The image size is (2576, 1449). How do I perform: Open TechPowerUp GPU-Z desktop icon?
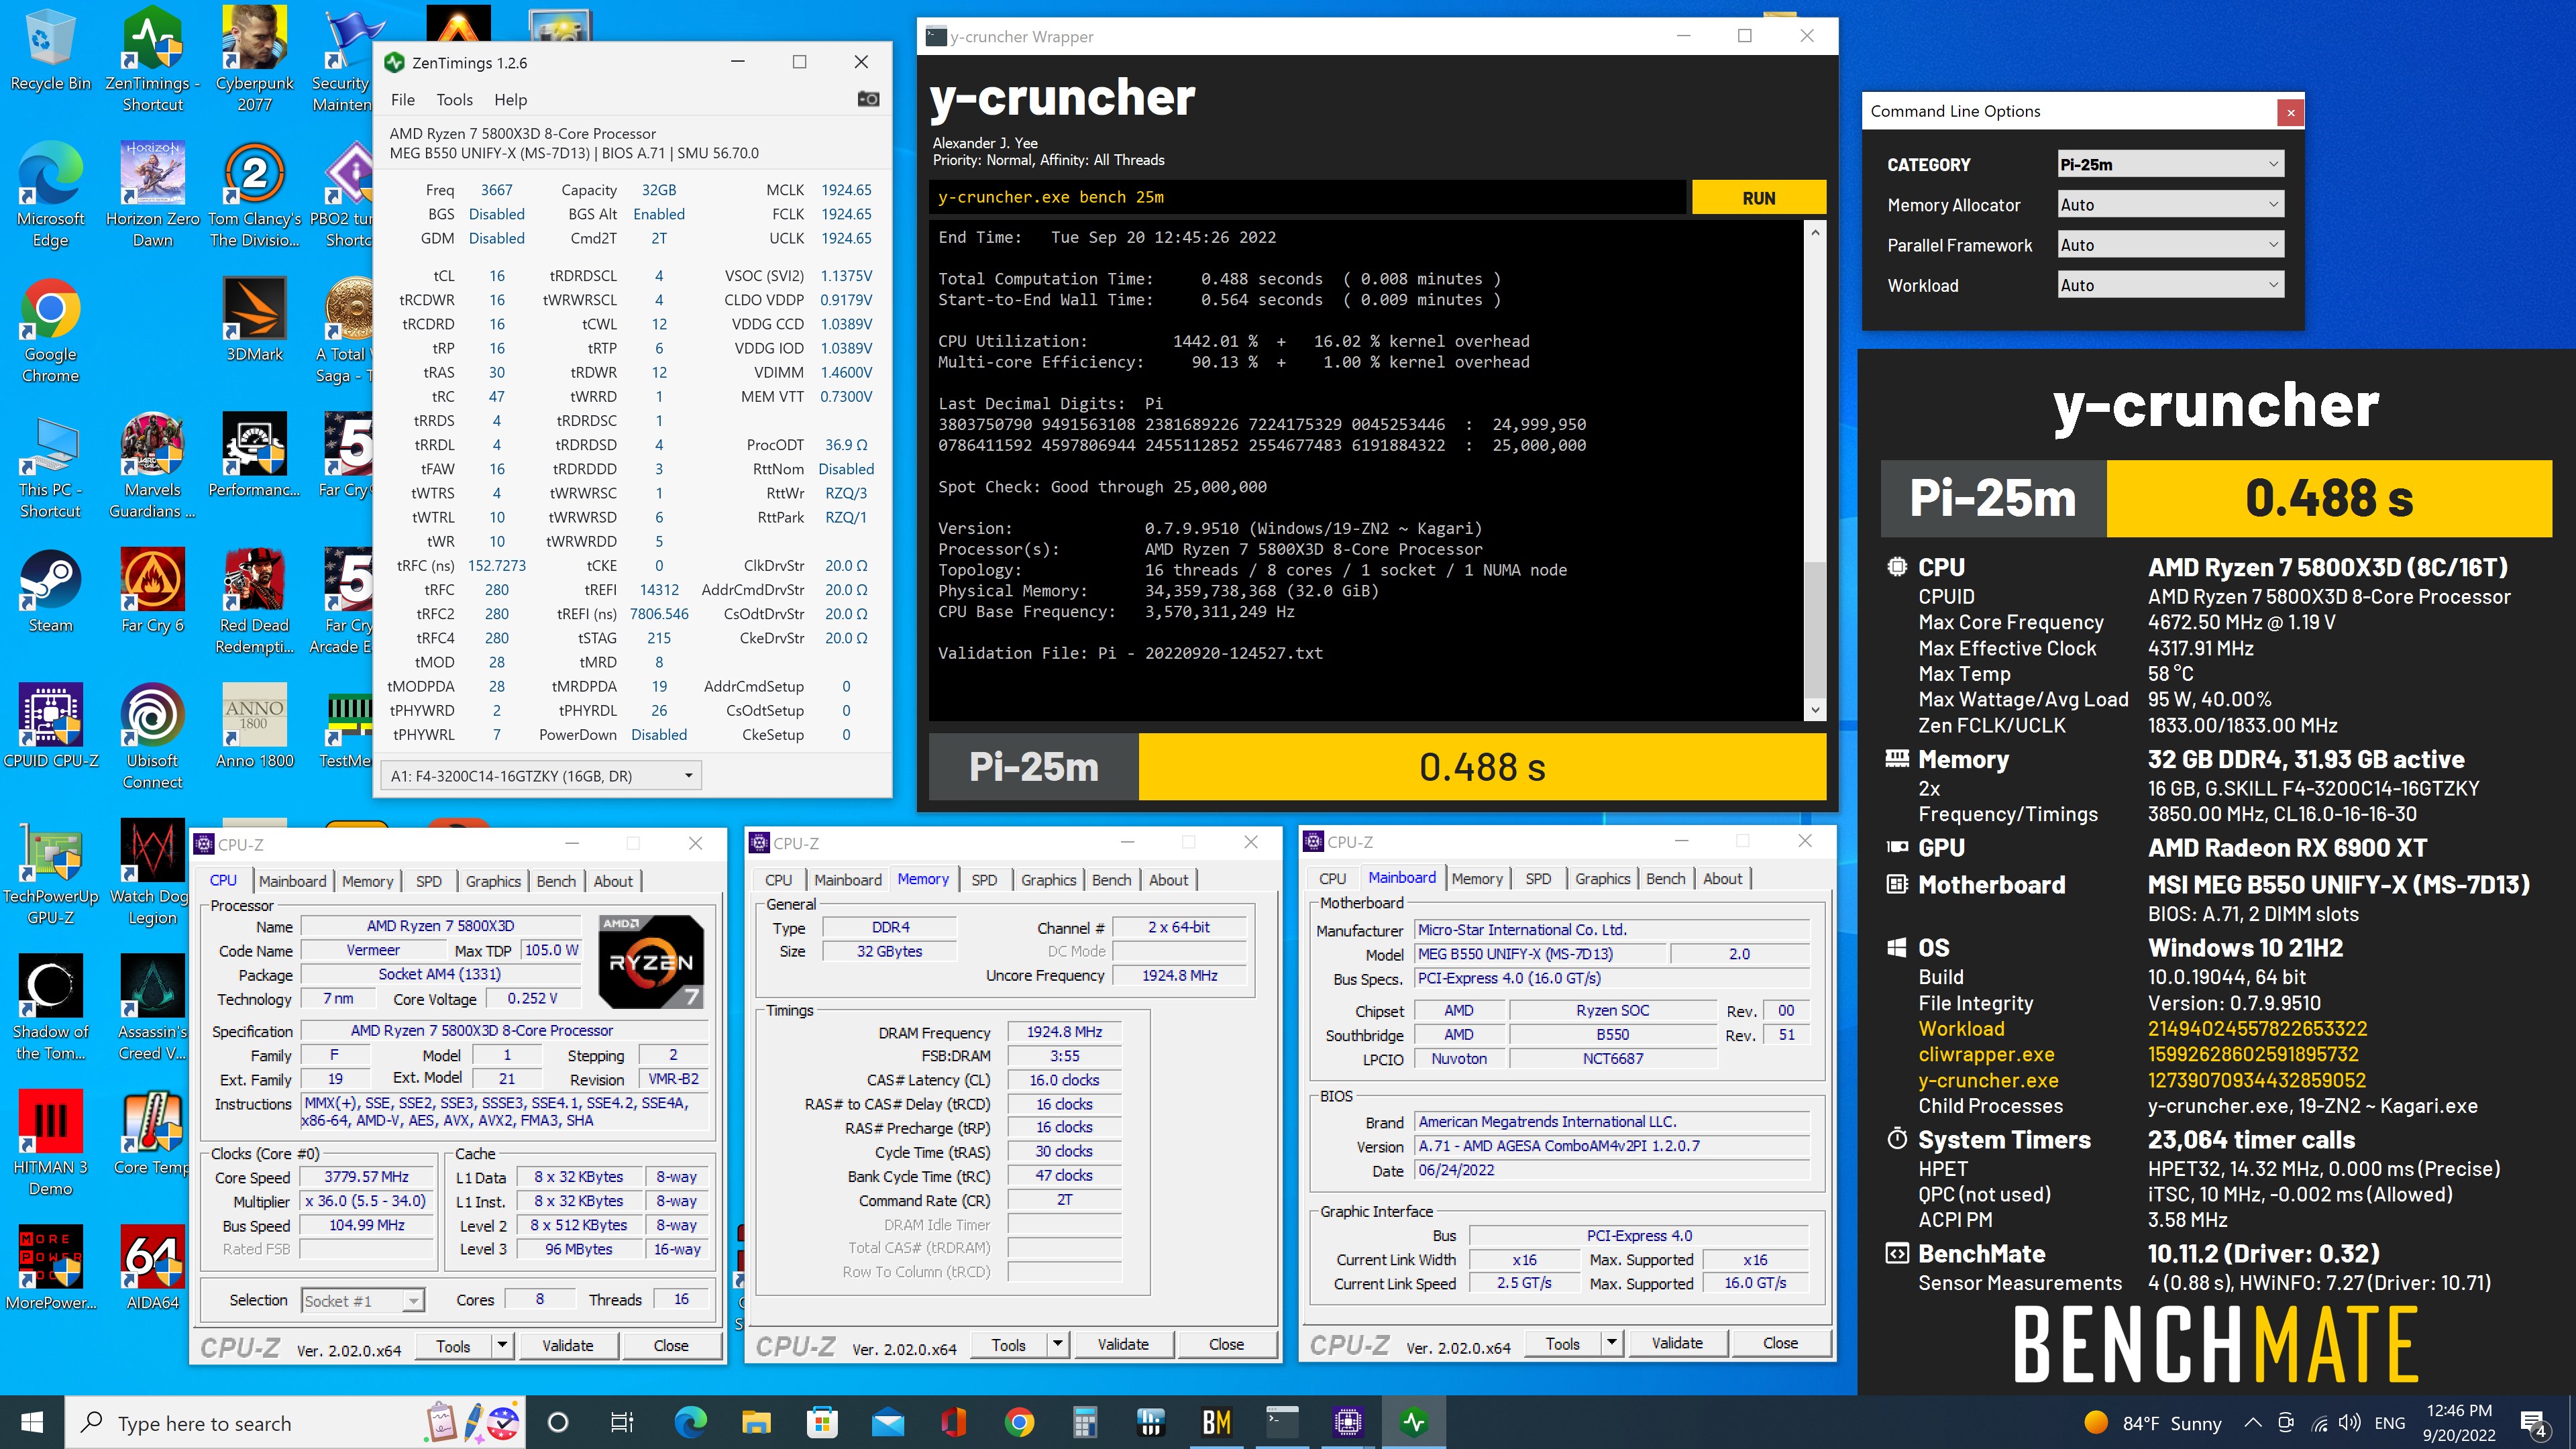pyautogui.click(x=50, y=873)
